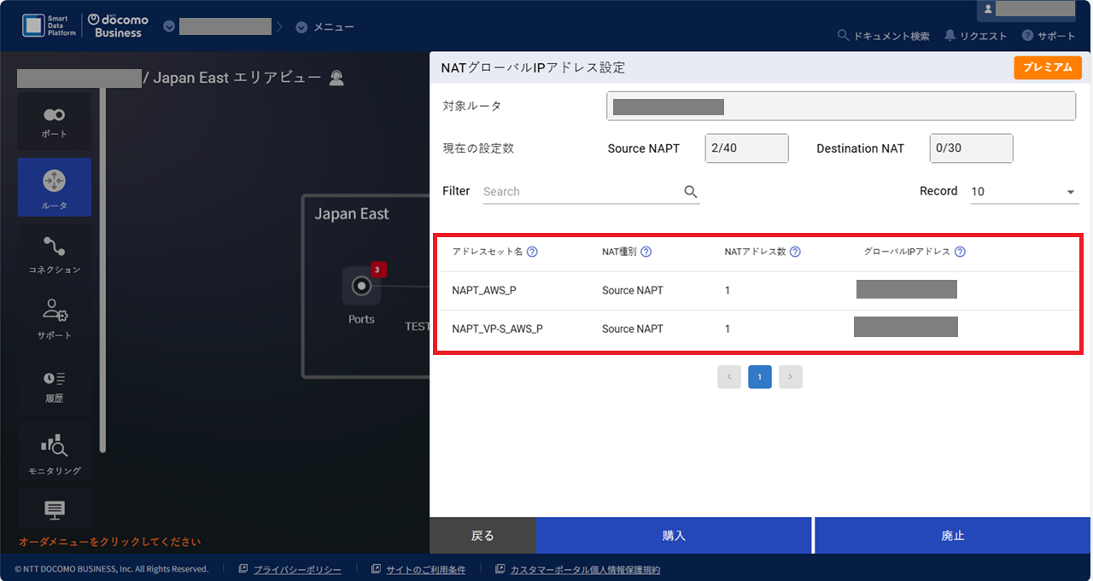
Task: Open ドキュメント検索 in top bar
Action: 883,36
